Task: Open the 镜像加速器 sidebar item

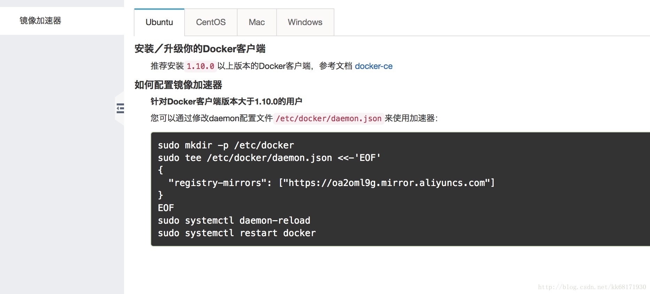Action: (40, 21)
